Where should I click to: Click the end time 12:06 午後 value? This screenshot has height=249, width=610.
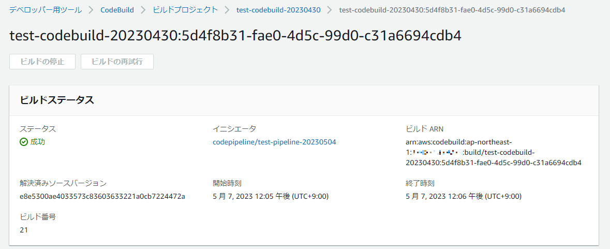pos(464,197)
